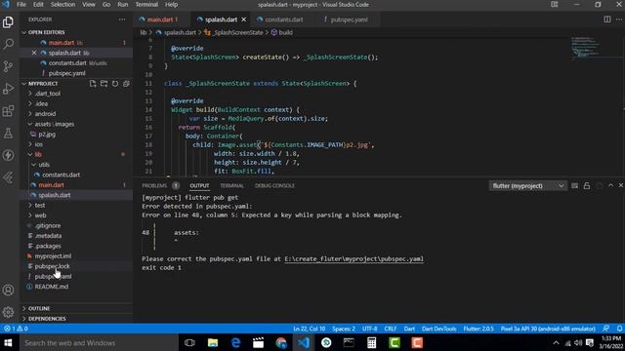Image resolution: width=625 pixels, height=351 pixels.
Task: Click errors and warnings status indicator
Action: tap(16, 329)
